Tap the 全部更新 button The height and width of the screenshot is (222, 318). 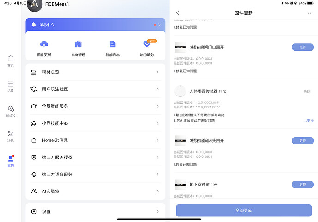pyautogui.click(x=244, y=210)
